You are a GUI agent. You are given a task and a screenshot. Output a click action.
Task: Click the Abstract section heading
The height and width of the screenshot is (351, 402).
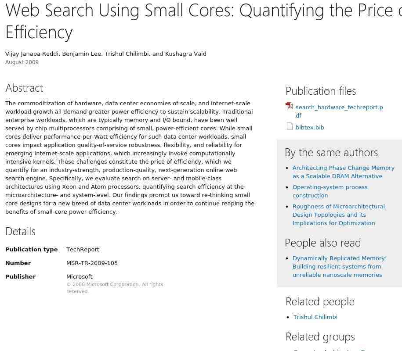pyautogui.click(x=24, y=88)
